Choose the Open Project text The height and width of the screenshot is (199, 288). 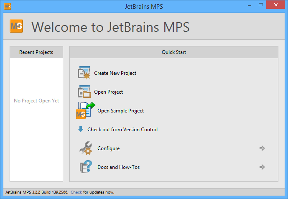(x=108, y=92)
